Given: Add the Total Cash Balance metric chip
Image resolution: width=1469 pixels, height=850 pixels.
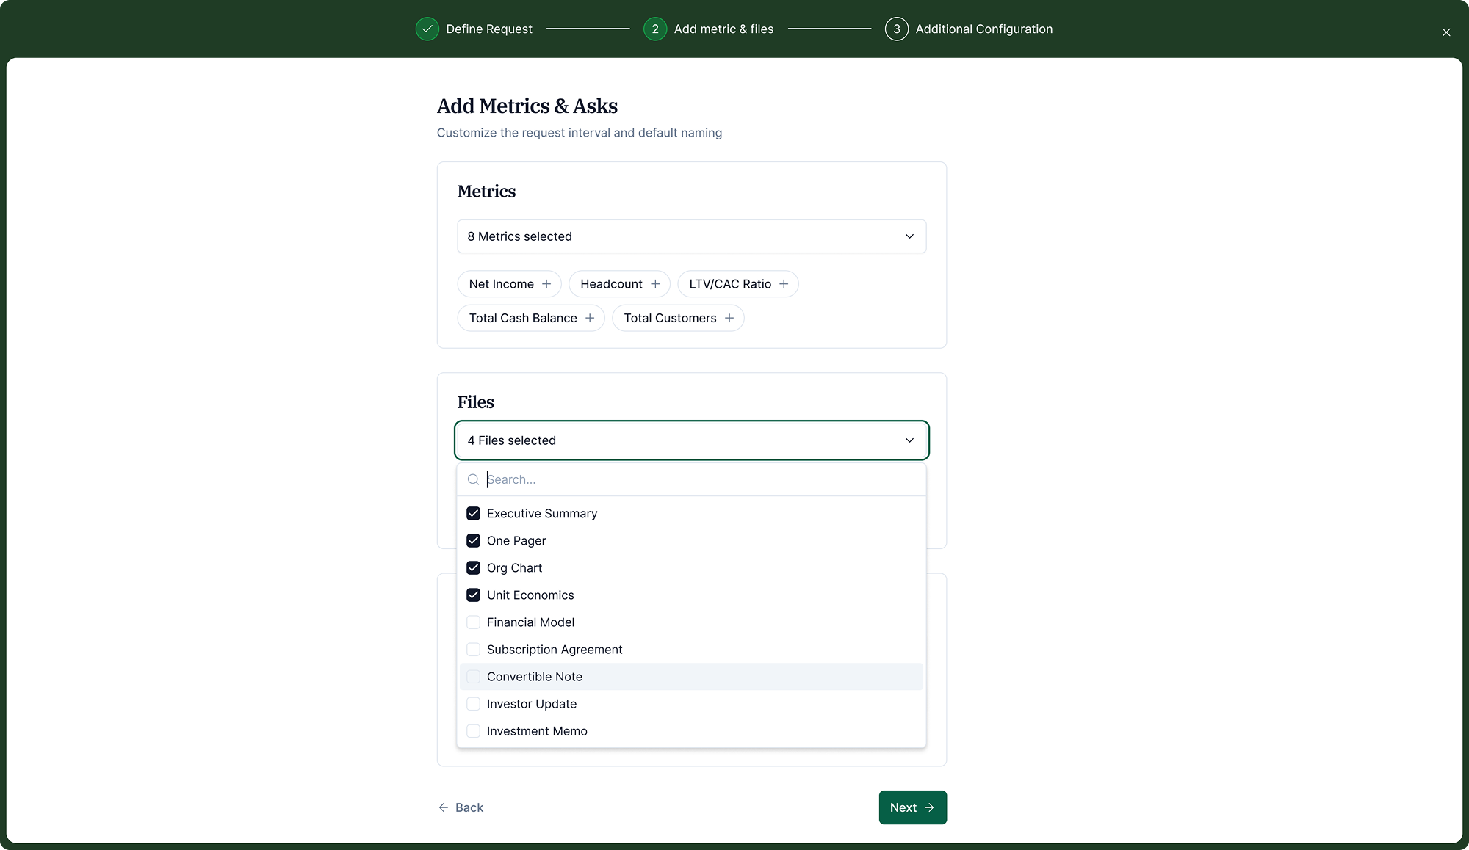Looking at the screenshot, I should click(x=531, y=318).
